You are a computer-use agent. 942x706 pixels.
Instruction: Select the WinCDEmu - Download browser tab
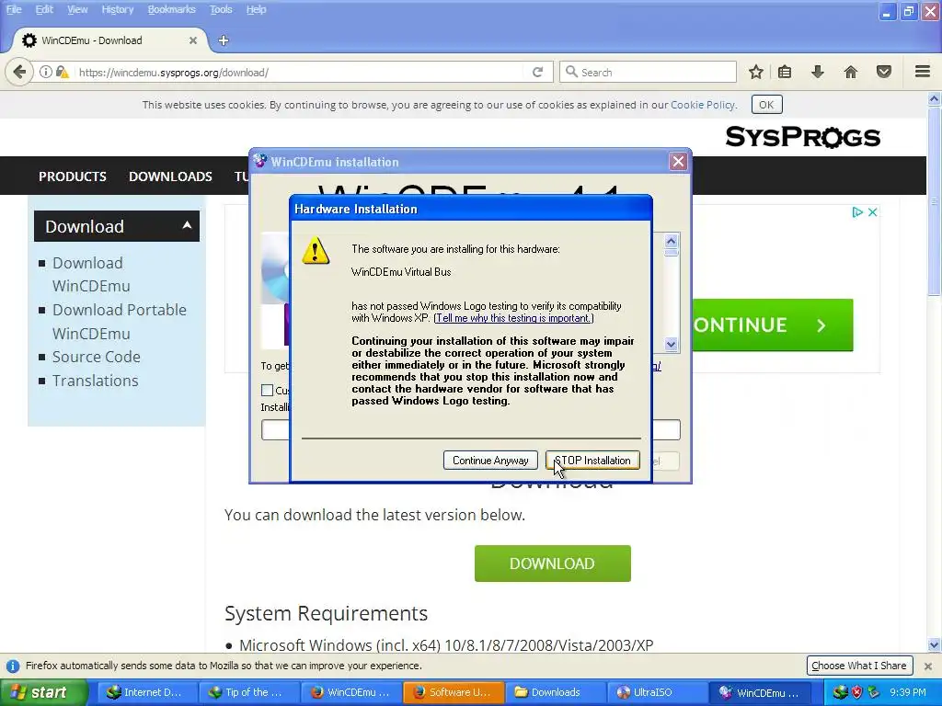[x=109, y=40]
